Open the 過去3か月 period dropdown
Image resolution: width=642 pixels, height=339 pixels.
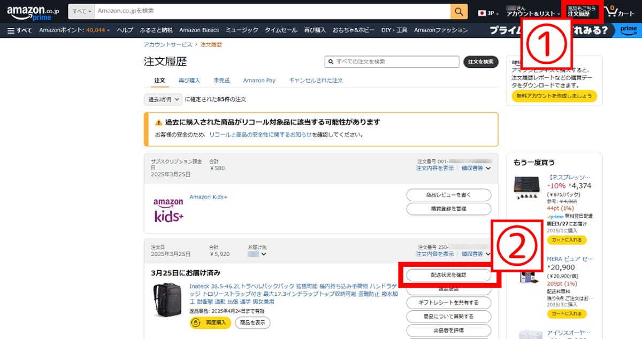coord(163,99)
